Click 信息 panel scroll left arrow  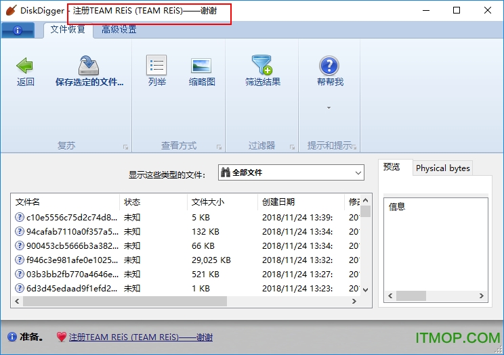(391, 295)
